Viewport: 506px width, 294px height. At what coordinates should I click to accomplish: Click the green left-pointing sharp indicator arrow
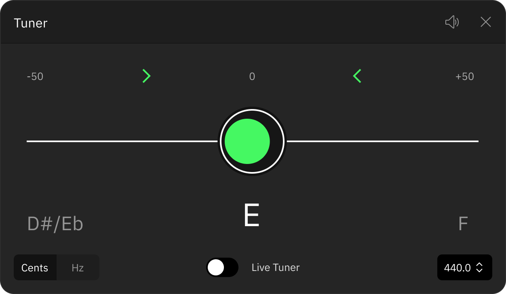pos(357,76)
